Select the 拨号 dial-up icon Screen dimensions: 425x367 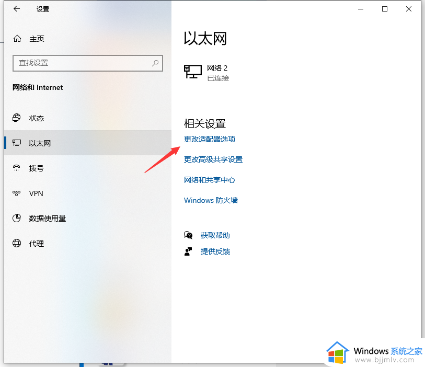point(17,168)
